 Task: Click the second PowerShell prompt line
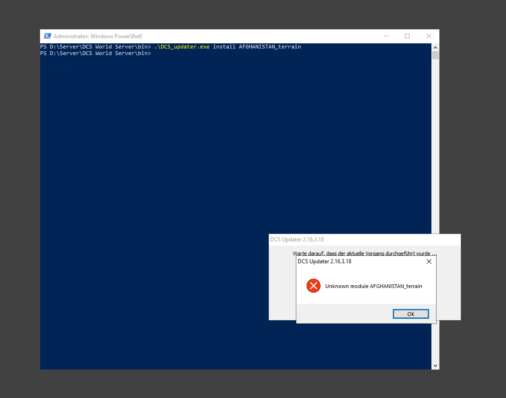[96, 53]
